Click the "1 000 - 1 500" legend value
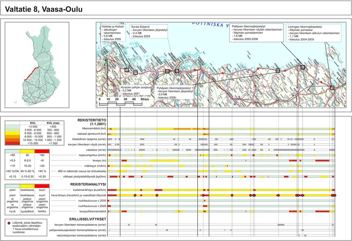 pos(53,140)
